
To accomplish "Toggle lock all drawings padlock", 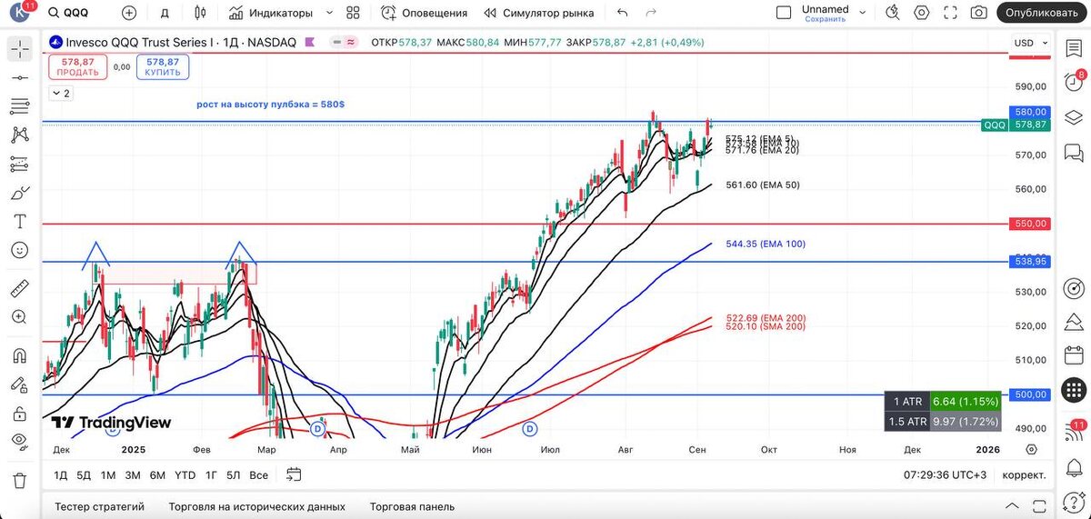I will pyautogui.click(x=19, y=413).
